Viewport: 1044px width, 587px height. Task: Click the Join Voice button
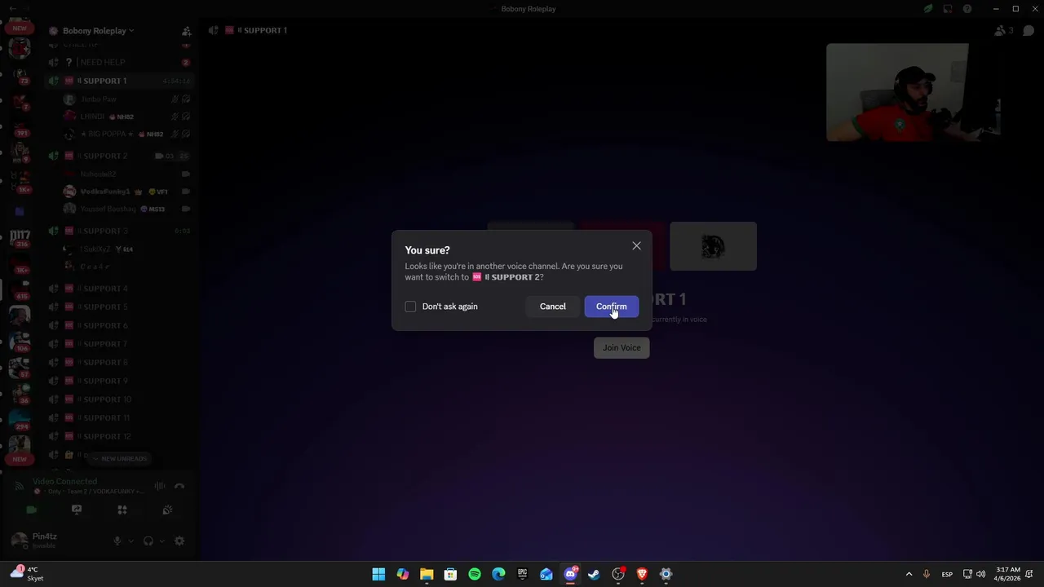point(622,348)
